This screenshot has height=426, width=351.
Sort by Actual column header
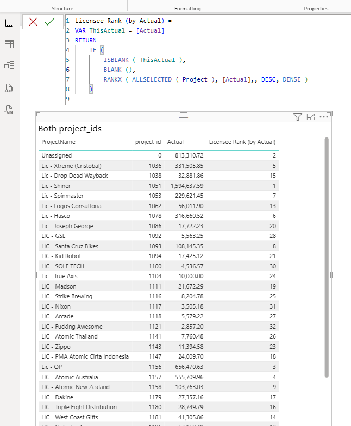175,142
